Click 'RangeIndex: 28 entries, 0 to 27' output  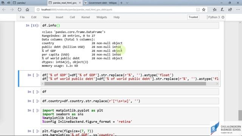[x=68, y=36]
